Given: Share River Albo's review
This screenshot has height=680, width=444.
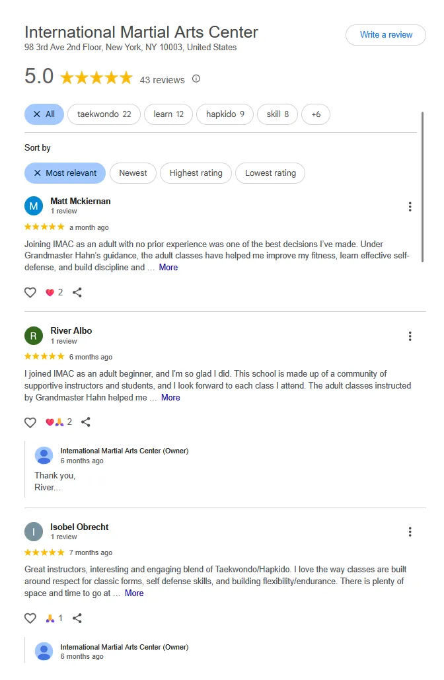Looking at the screenshot, I should [x=85, y=422].
